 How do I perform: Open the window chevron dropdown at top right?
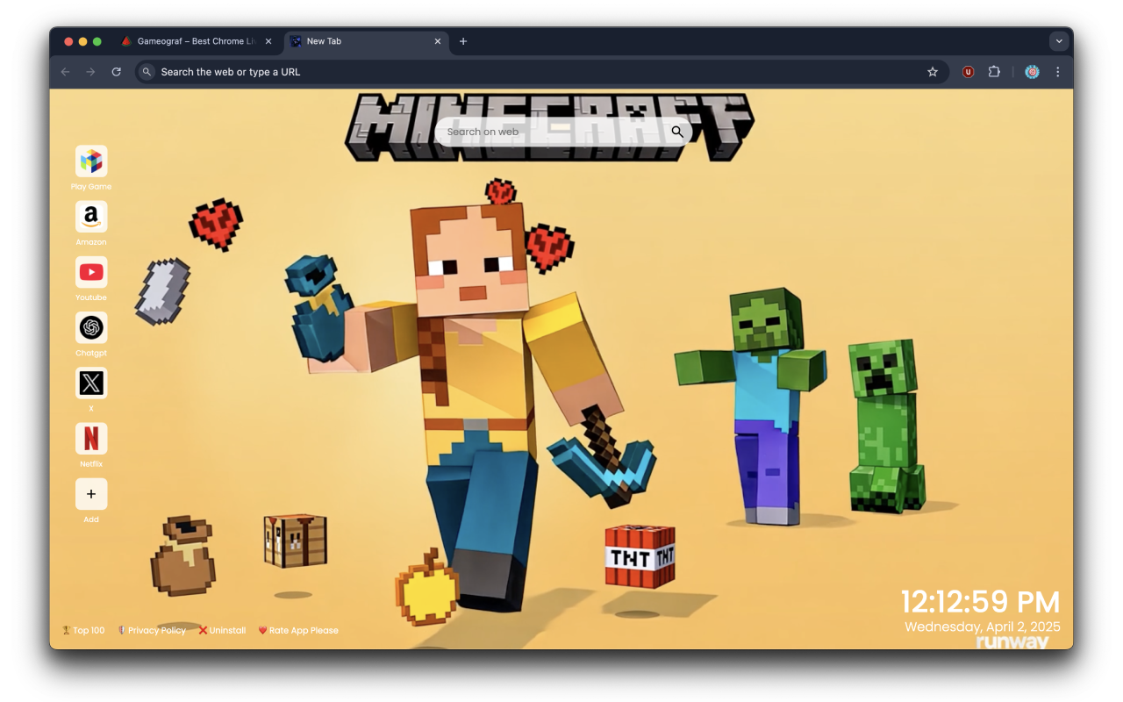[1059, 40]
